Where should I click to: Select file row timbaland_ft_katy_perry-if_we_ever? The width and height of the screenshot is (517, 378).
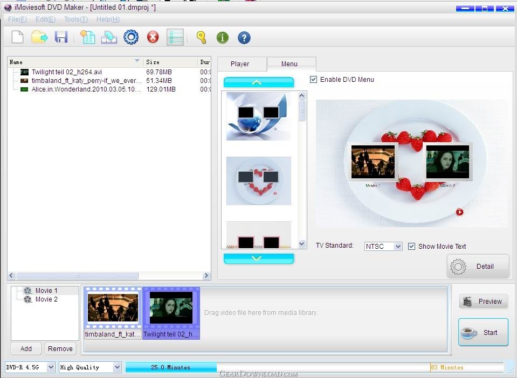click(x=109, y=81)
